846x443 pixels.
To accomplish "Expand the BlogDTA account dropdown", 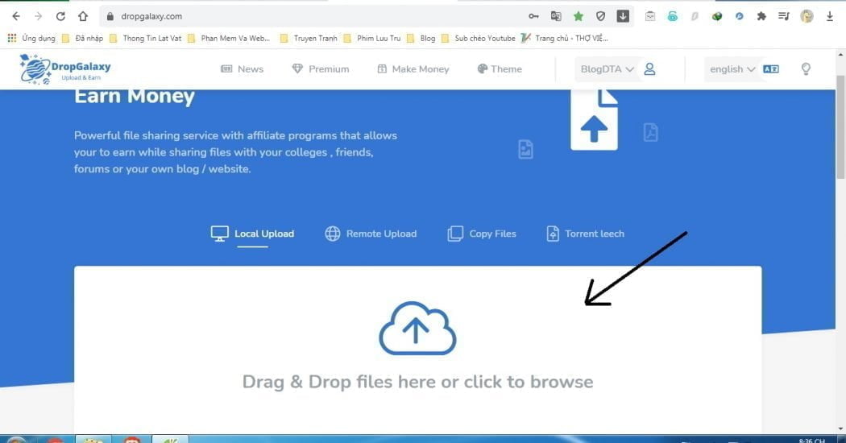I will (x=607, y=69).
